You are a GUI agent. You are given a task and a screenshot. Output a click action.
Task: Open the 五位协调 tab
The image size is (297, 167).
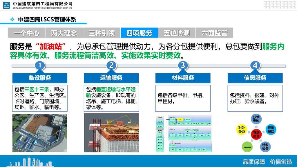[177, 33]
